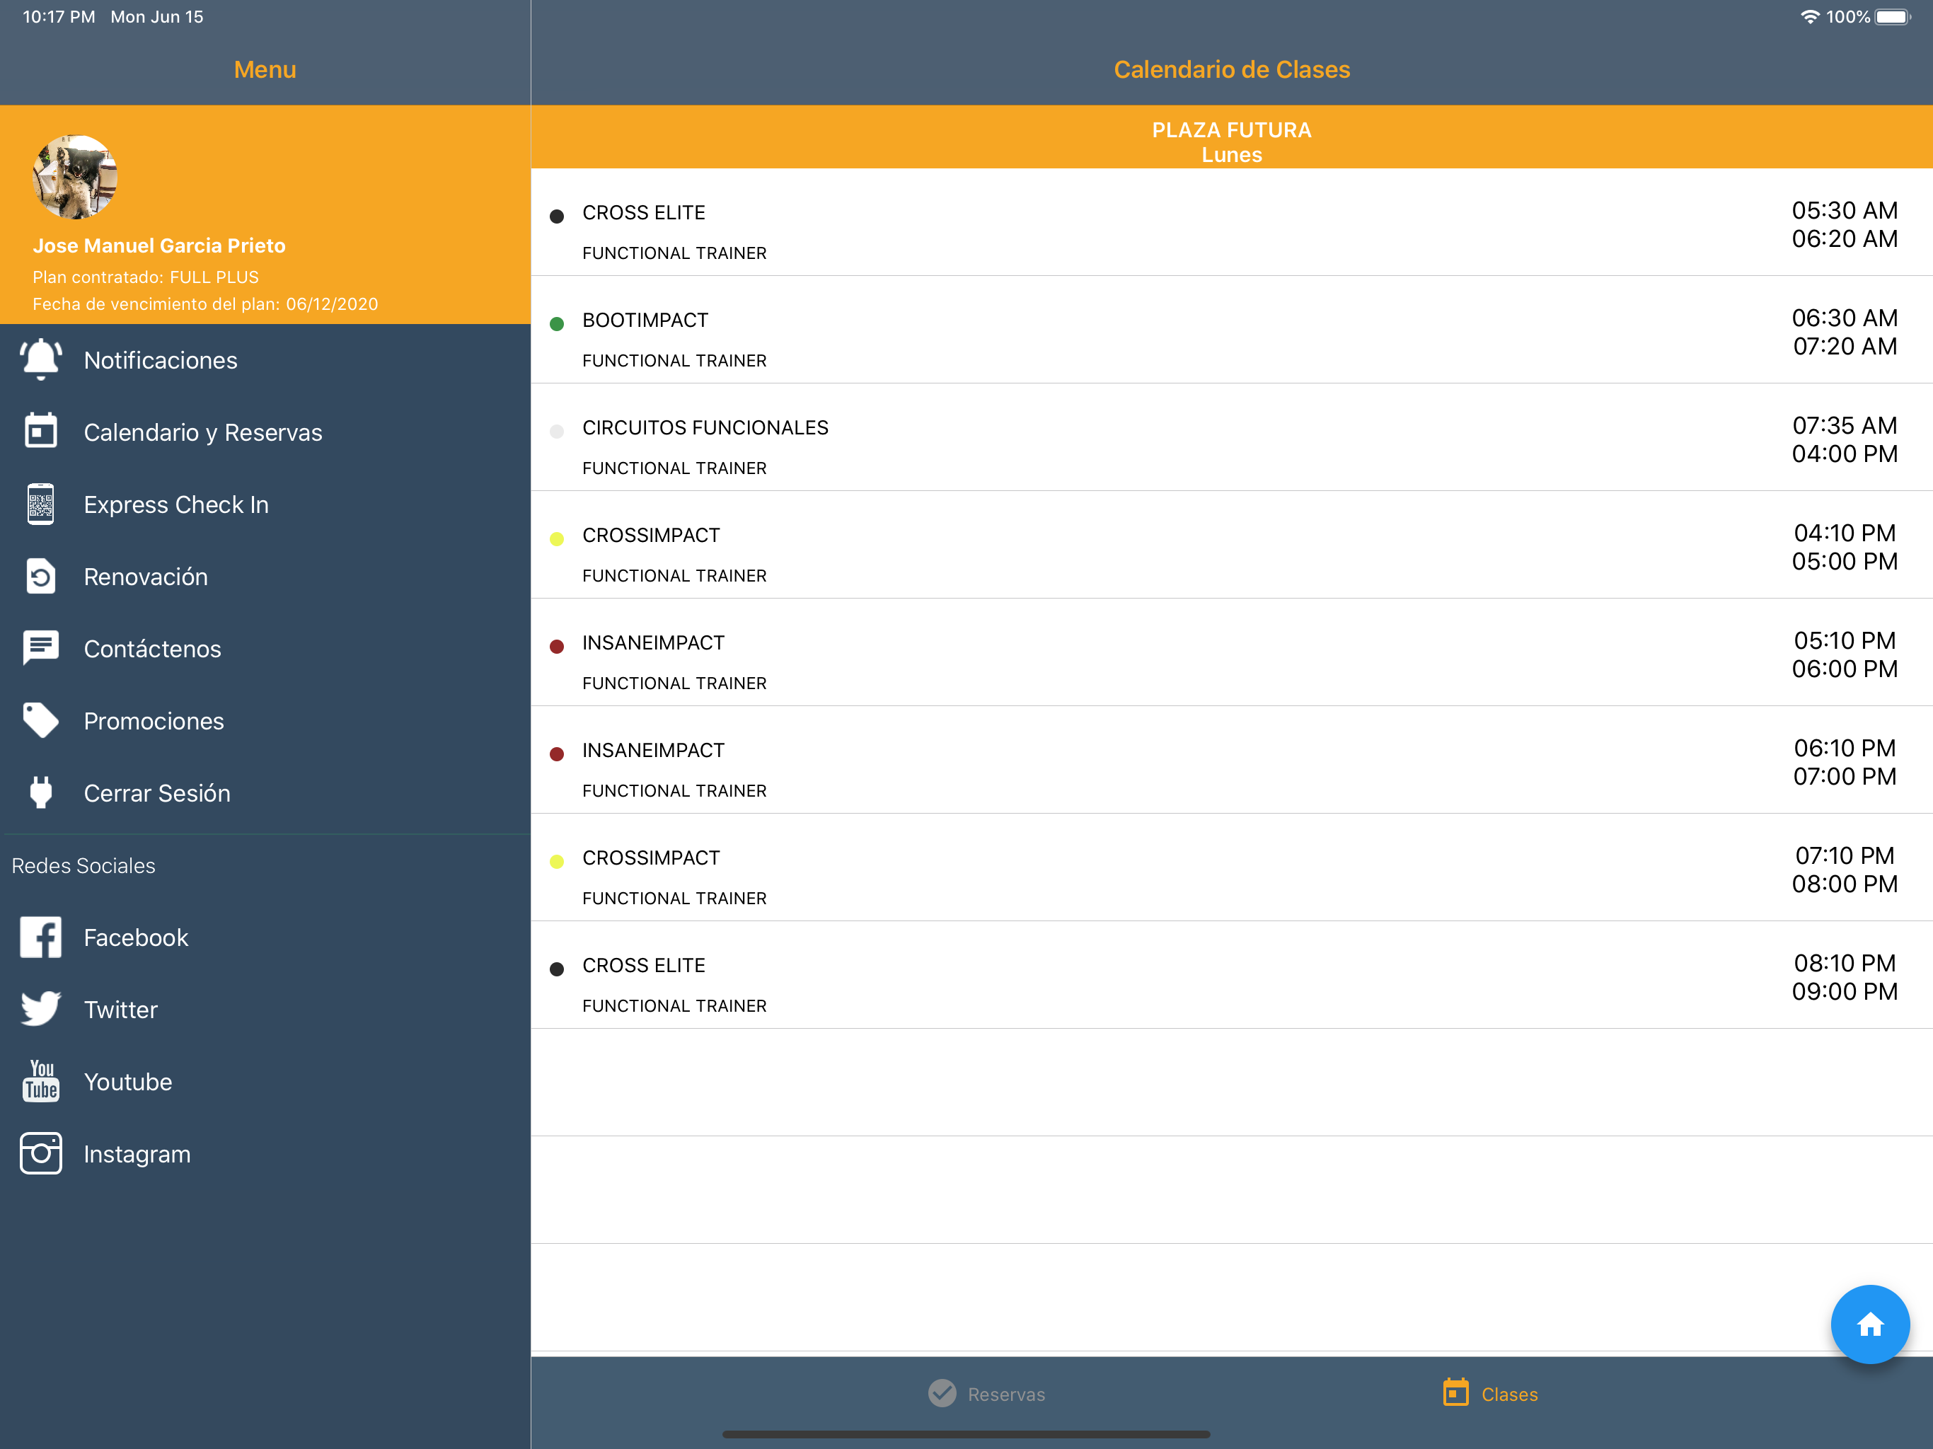Tap the user profile photo

click(x=74, y=177)
